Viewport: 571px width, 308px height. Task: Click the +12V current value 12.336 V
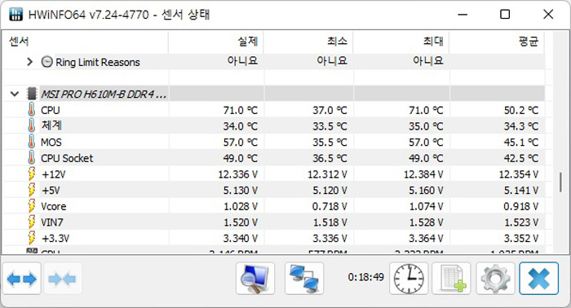[238, 174]
